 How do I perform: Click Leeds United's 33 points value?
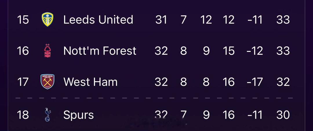click(x=283, y=20)
